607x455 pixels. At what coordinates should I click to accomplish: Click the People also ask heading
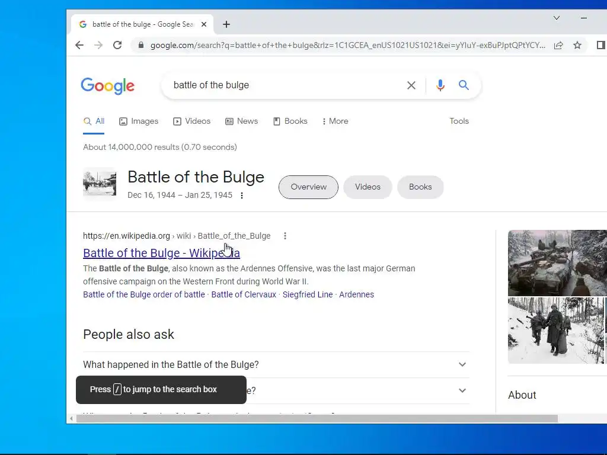129,334
